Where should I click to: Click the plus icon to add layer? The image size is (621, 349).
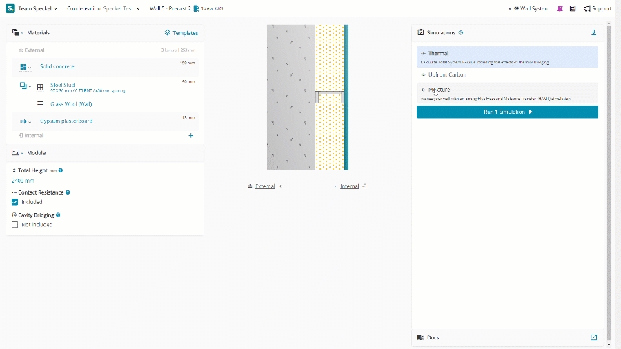[191, 136]
